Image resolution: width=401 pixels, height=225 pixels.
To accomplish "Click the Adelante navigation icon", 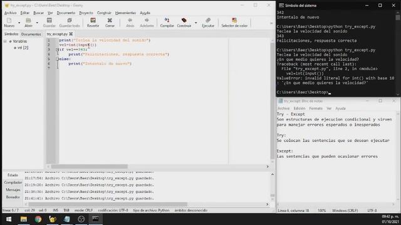I will pos(147,22).
